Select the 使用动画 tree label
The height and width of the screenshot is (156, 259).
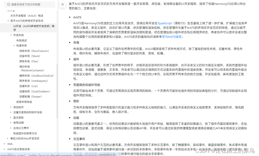tap(19, 123)
